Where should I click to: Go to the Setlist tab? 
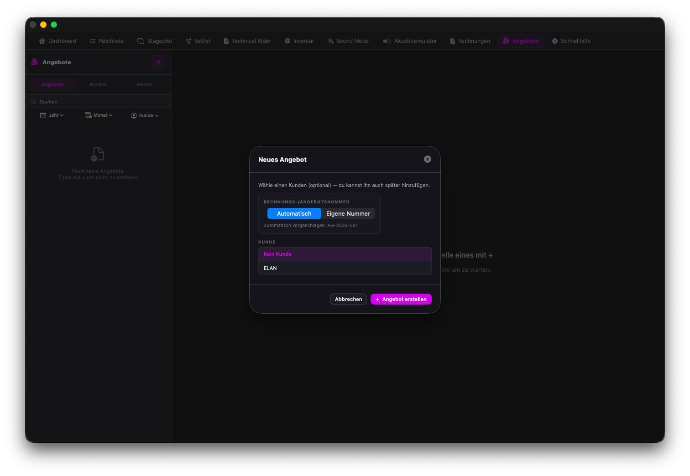[x=198, y=41]
